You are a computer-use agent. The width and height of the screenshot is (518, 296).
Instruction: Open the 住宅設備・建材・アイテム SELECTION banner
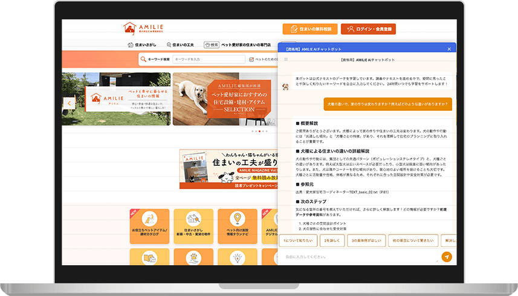pos(225,99)
